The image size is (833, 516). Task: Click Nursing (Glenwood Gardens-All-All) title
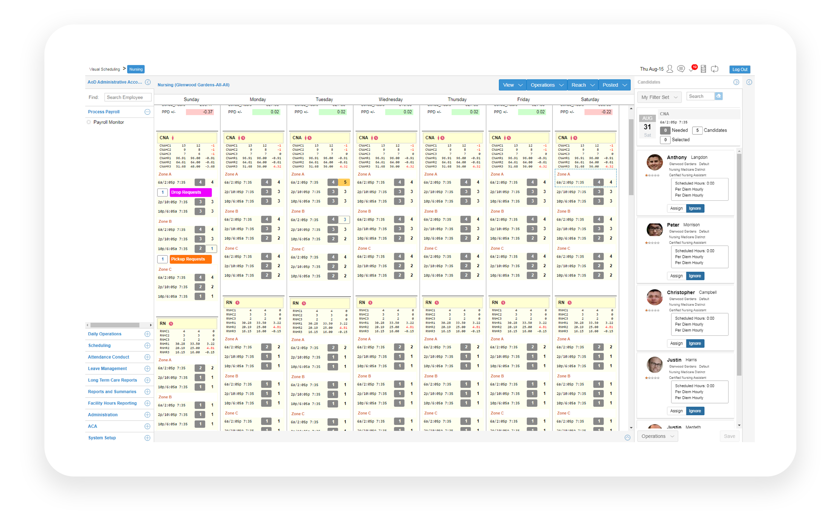pyautogui.click(x=193, y=85)
